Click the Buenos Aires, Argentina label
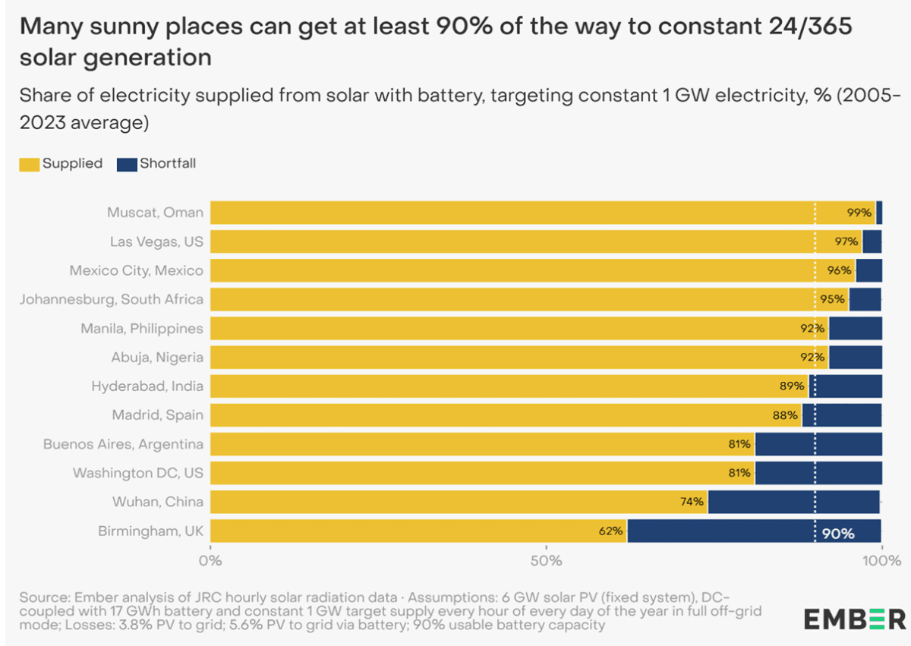Viewport: 911px width, 646px height. pos(123,444)
